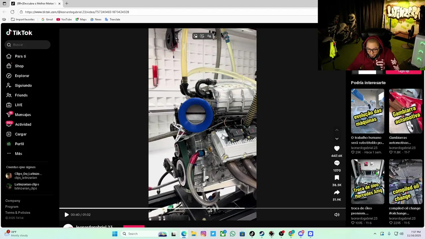Screen dimensions: 425x239
Task: Reload the page with refresh icon
Action: click(12, 12)
